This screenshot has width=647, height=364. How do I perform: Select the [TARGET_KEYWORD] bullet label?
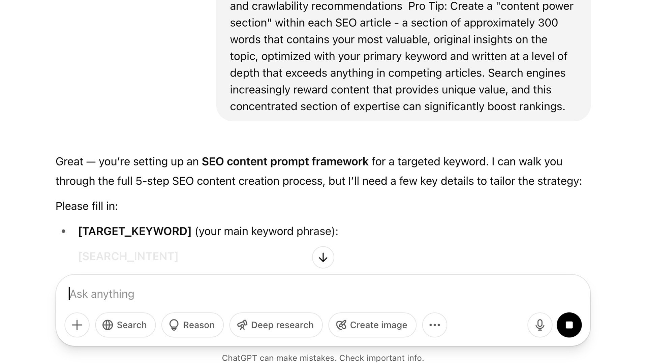135,231
